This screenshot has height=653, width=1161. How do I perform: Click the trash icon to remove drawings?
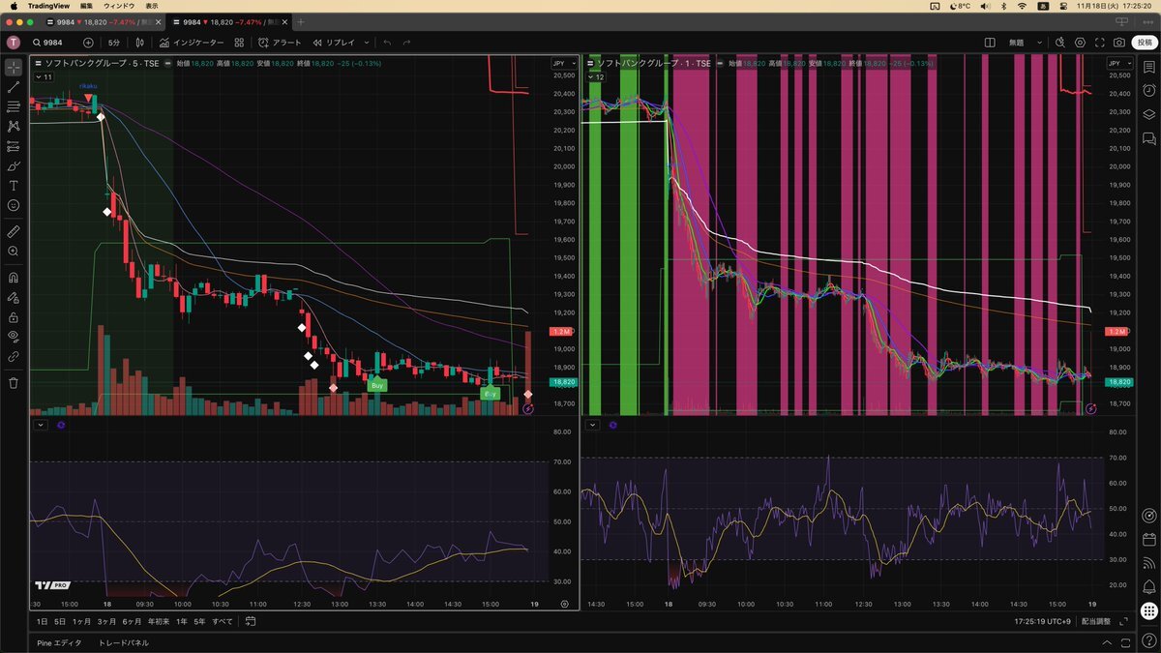(14, 383)
